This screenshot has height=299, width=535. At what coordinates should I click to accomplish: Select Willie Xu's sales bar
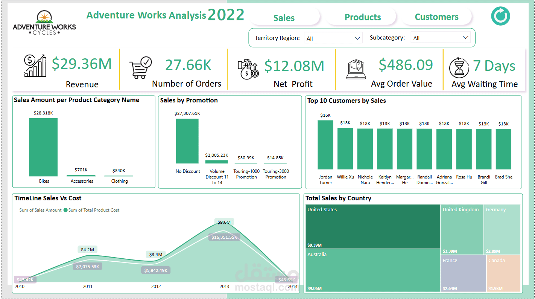pos(345,149)
